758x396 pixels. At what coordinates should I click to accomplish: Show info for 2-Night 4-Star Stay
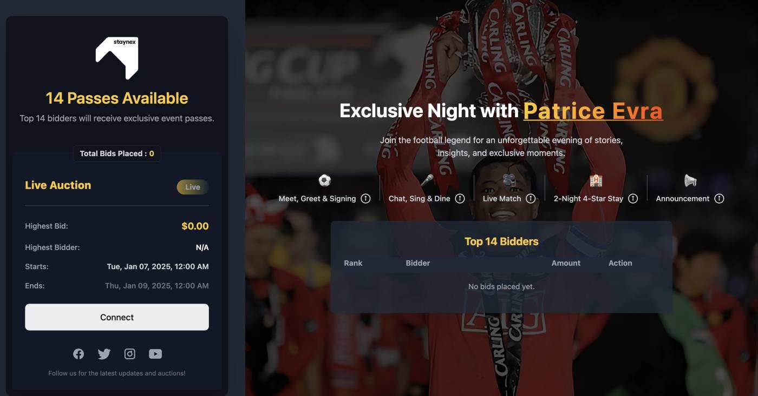coord(633,198)
